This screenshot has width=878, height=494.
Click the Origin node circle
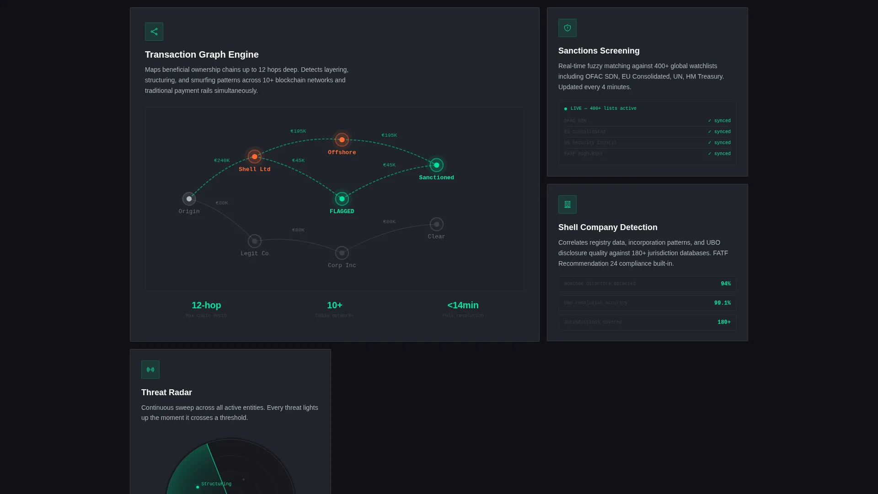(x=189, y=199)
